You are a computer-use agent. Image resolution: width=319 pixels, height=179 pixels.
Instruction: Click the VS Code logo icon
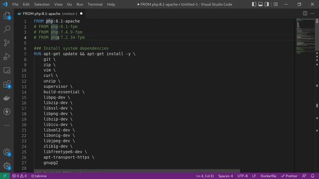click(x=5, y=4)
